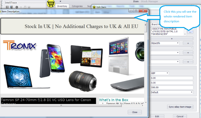Screen dimensions: 201x118
Task: Click the IntelliTrace save disk icon
Action: tap(29, 7)
